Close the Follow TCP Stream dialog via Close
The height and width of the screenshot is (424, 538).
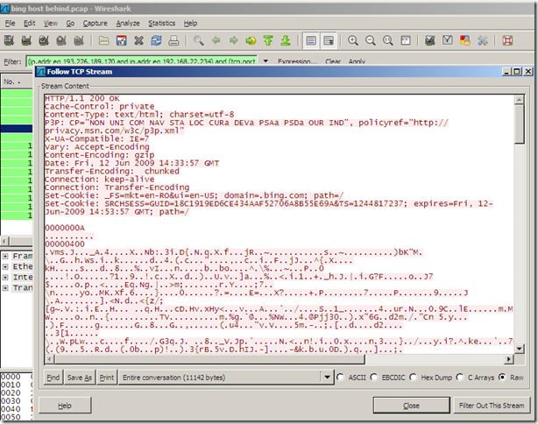411,406
